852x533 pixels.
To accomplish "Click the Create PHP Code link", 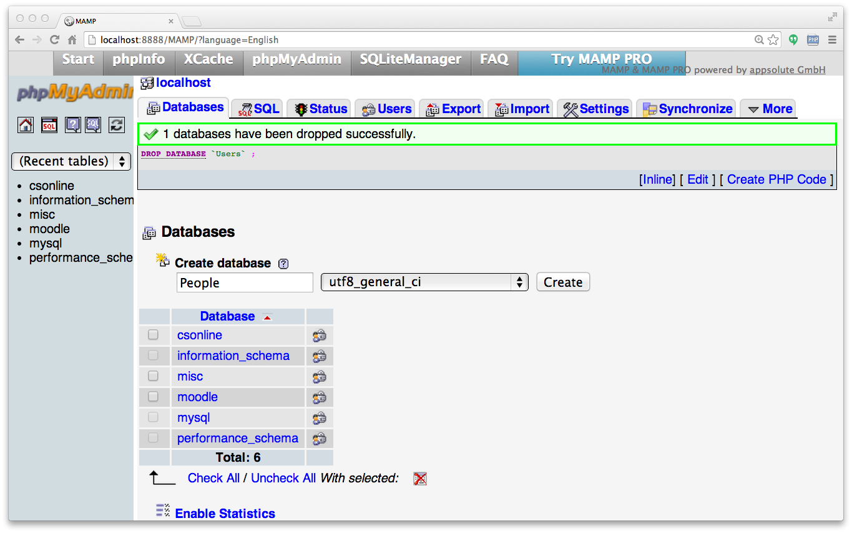I will point(776,179).
